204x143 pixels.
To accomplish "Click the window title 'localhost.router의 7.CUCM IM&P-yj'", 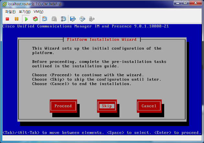I will [x=34, y=4].
